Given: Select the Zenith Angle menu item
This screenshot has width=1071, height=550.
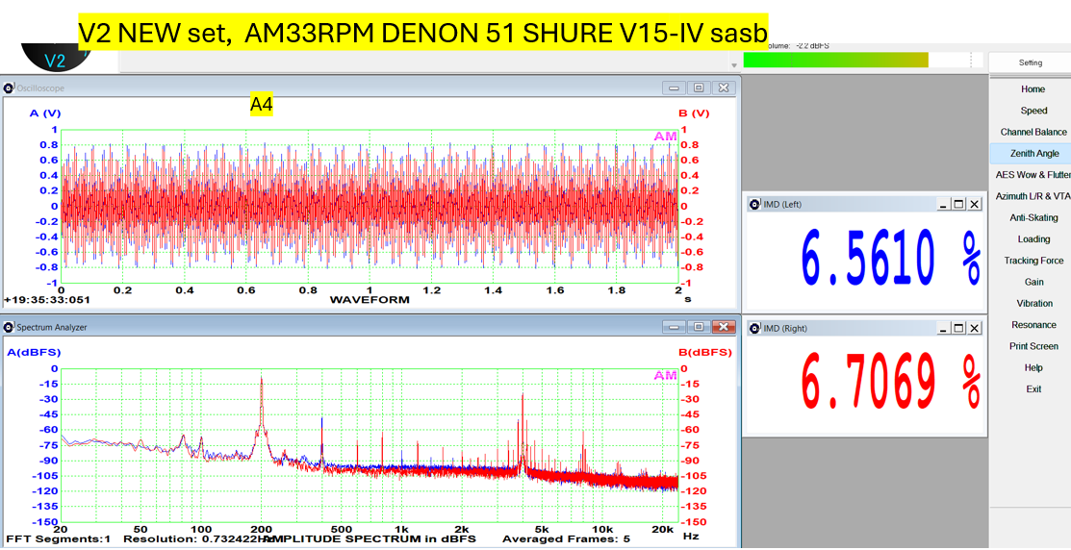Looking at the screenshot, I should tap(1033, 154).
